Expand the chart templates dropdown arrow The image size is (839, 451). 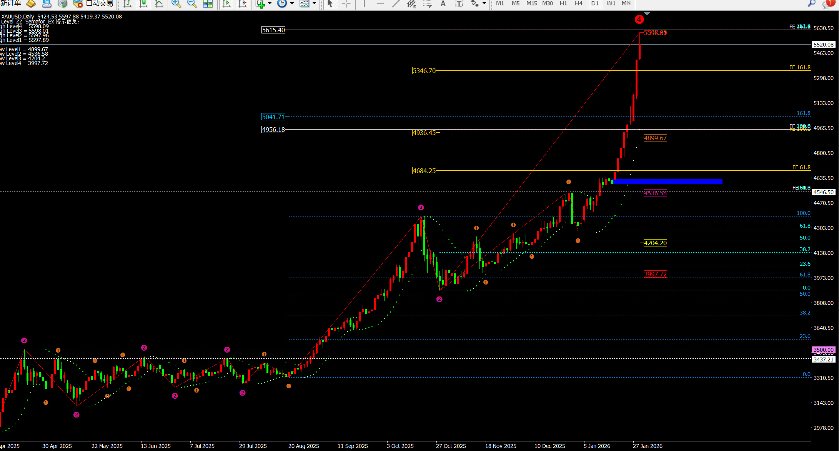click(x=314, y=4)
